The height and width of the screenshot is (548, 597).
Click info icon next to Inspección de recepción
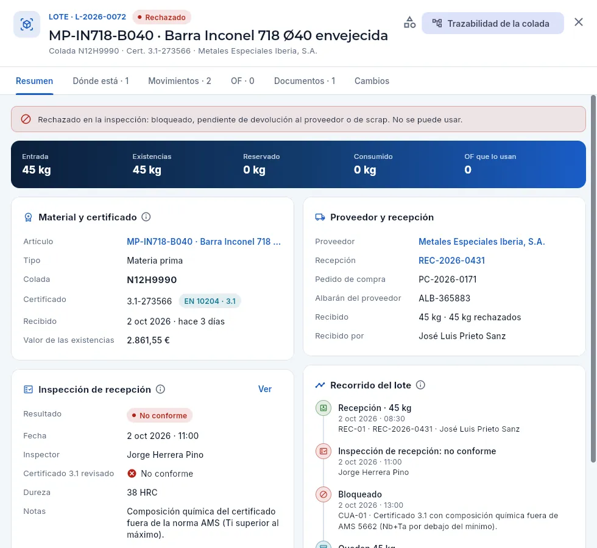(x=161, y=389)
